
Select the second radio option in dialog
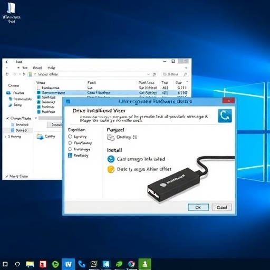point(70,142)
